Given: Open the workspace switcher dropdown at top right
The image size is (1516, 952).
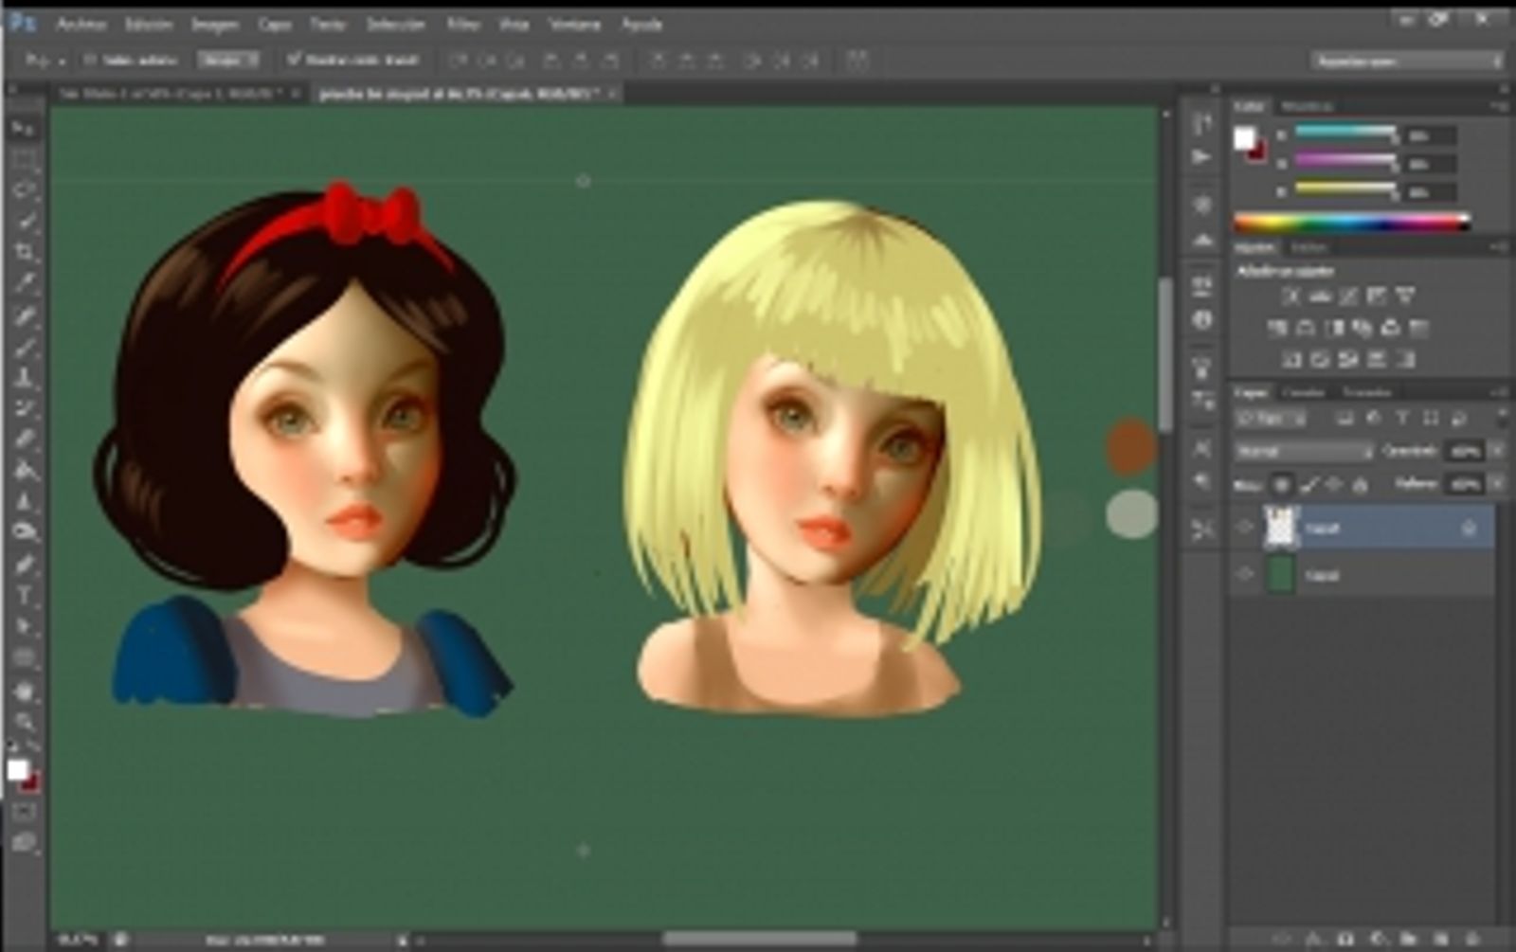Looking at the screenshot, I should coord(1406,61).
